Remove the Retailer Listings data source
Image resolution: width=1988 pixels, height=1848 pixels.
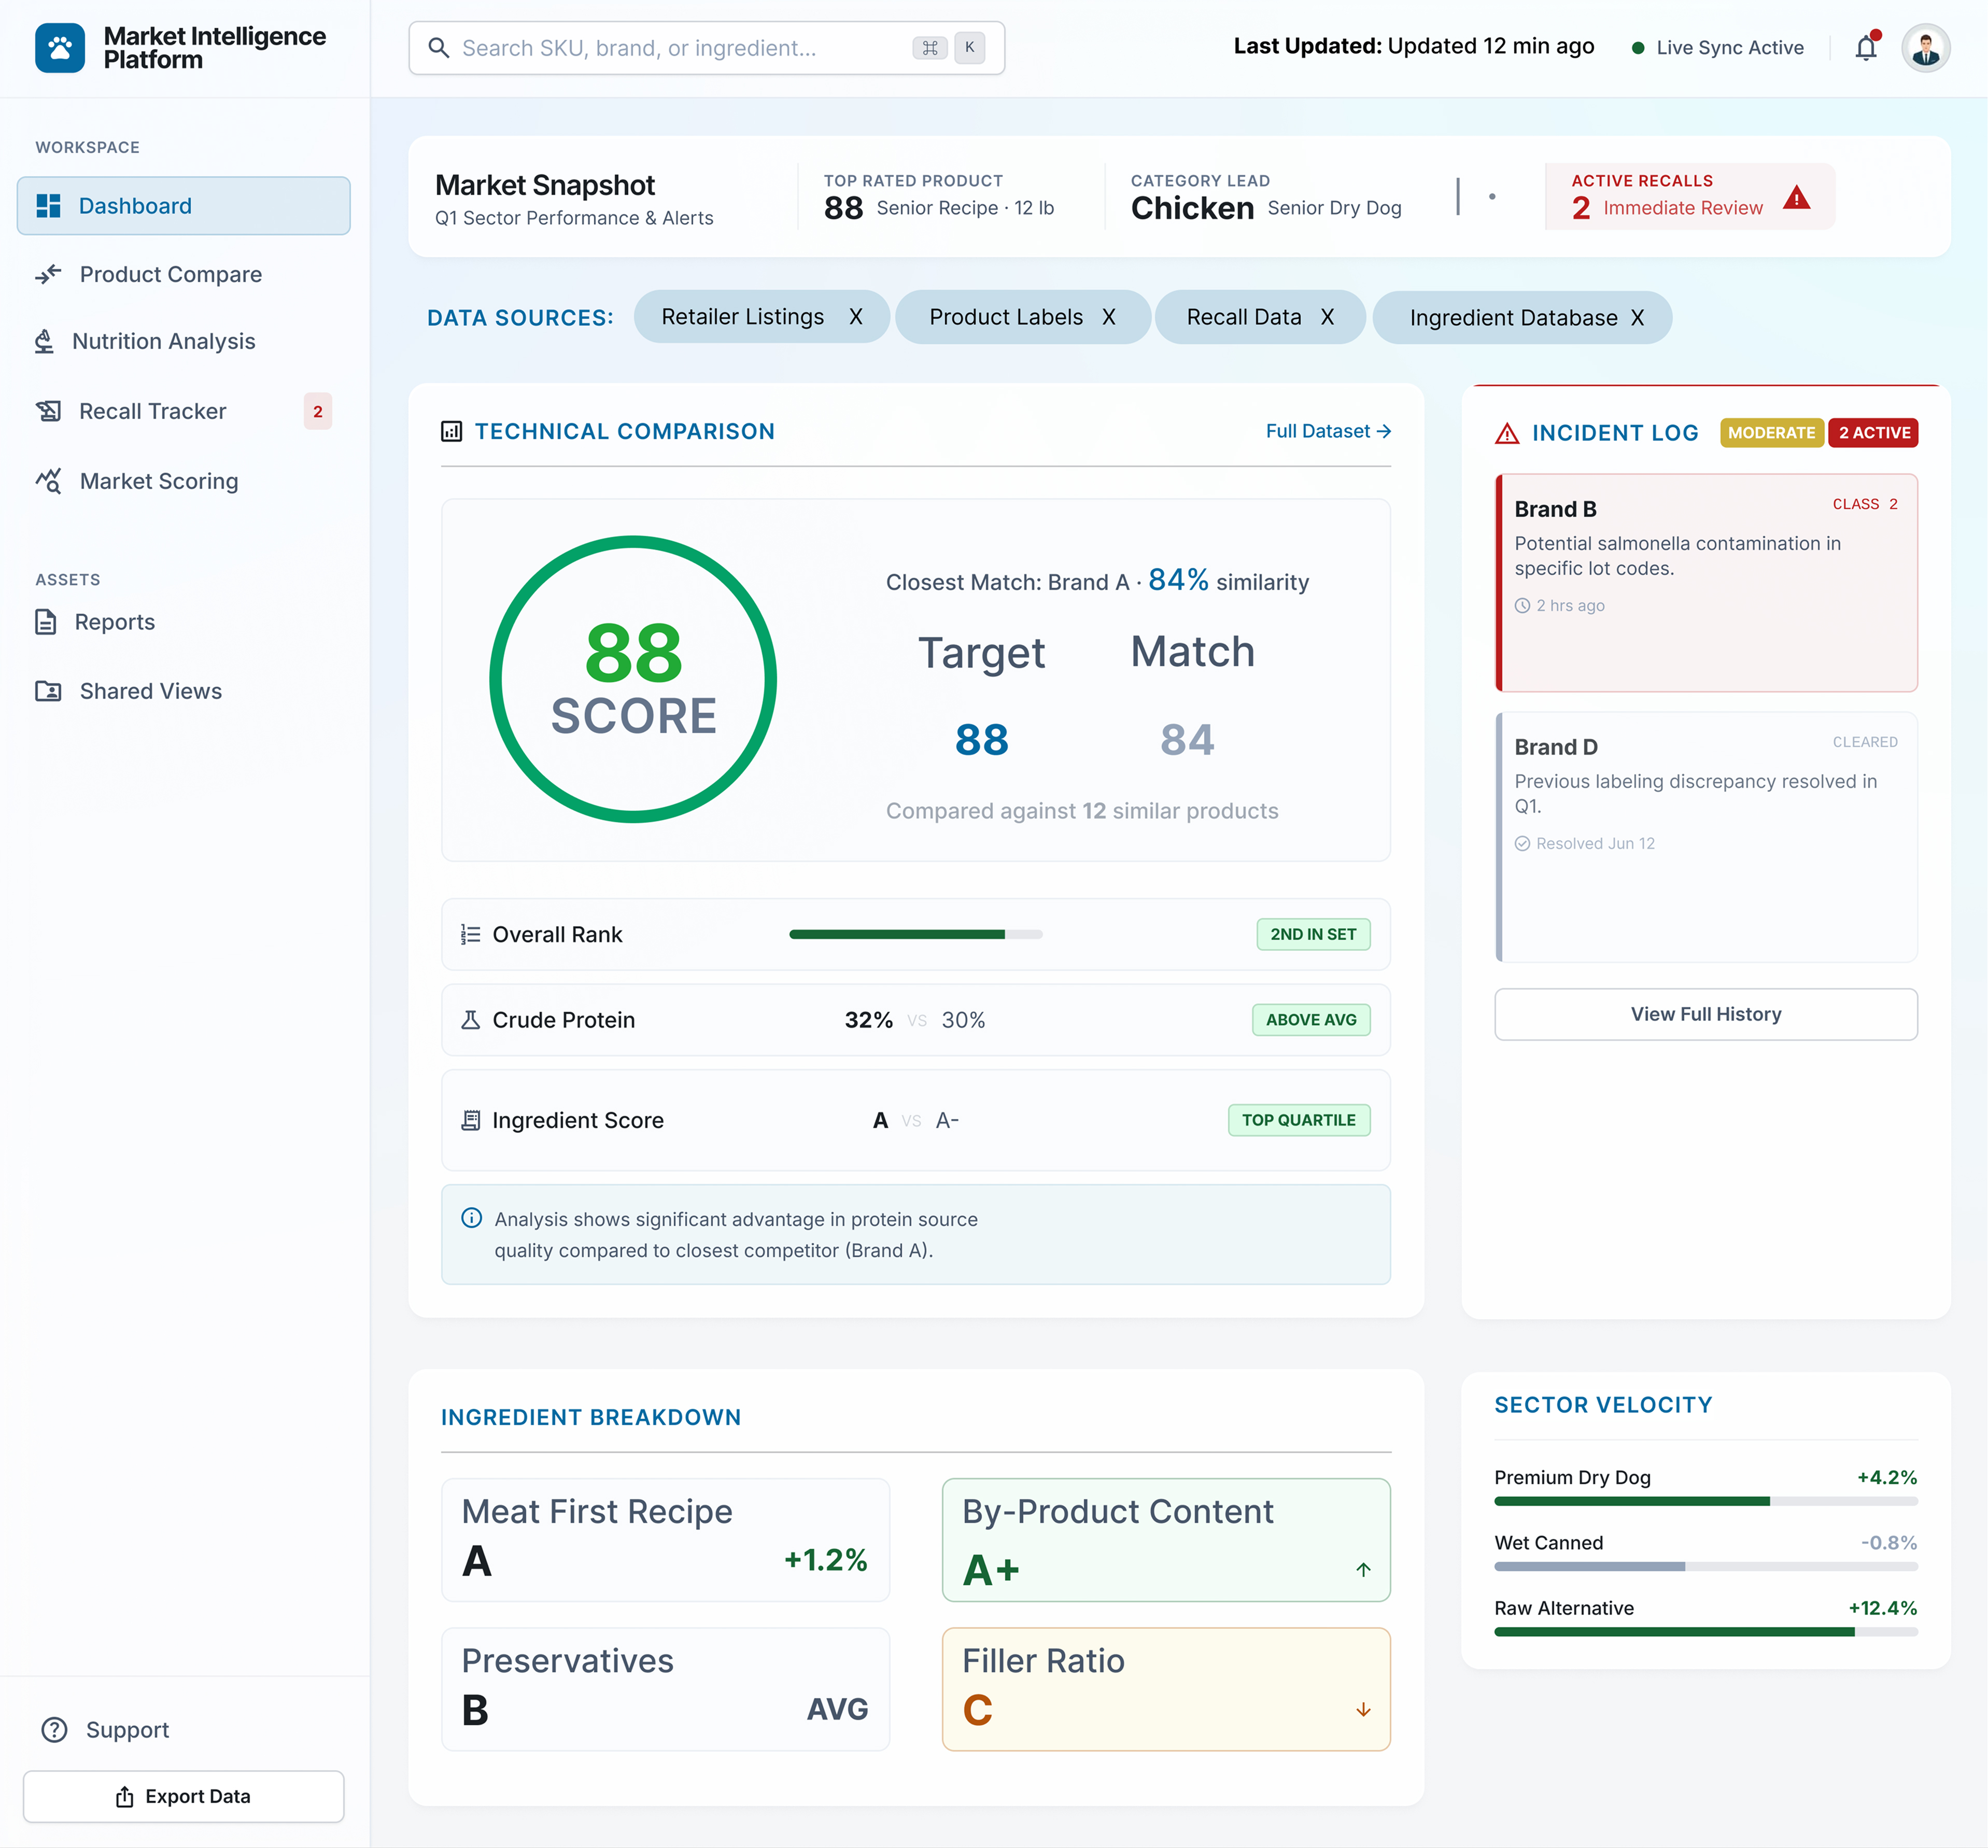coord(856,317)
